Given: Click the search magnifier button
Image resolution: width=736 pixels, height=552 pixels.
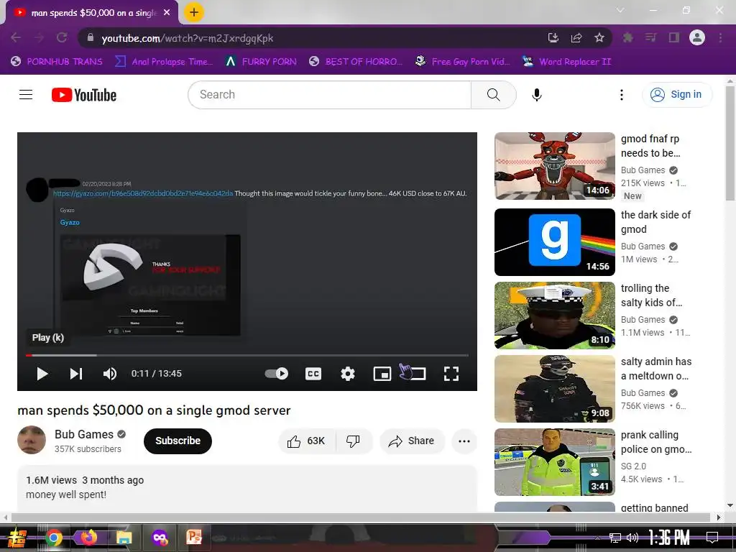Looking at the screenshot, I should tap(493, 95).
